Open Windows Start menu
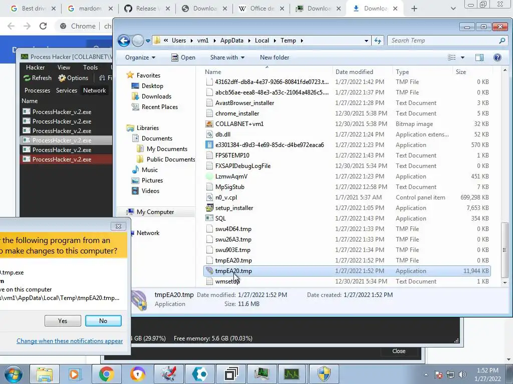Image resolution: width=513 pixels, height=384 pixels. 13,374
